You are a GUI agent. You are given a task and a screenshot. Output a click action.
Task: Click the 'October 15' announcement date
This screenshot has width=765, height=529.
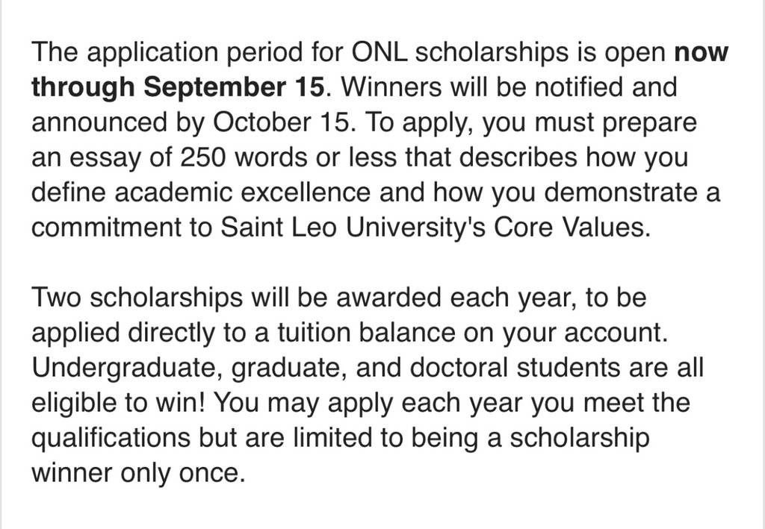click(x=281, y=122)
